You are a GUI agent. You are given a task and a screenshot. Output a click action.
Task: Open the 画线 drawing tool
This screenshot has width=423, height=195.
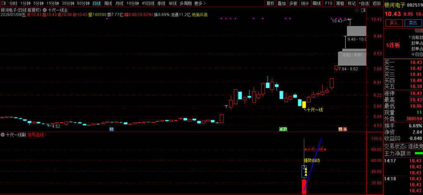coord(317,3)
